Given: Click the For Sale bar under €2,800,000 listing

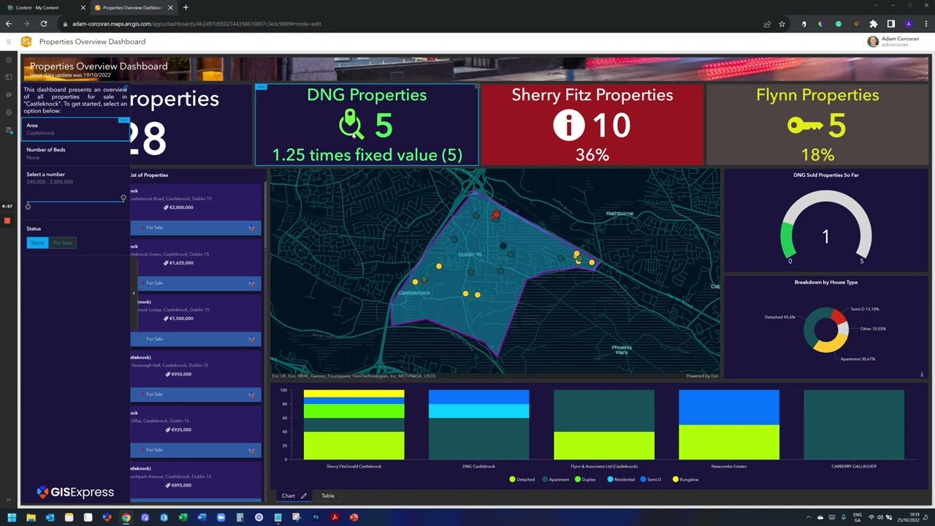Looking at the screenshot, I should pos(196,227).
